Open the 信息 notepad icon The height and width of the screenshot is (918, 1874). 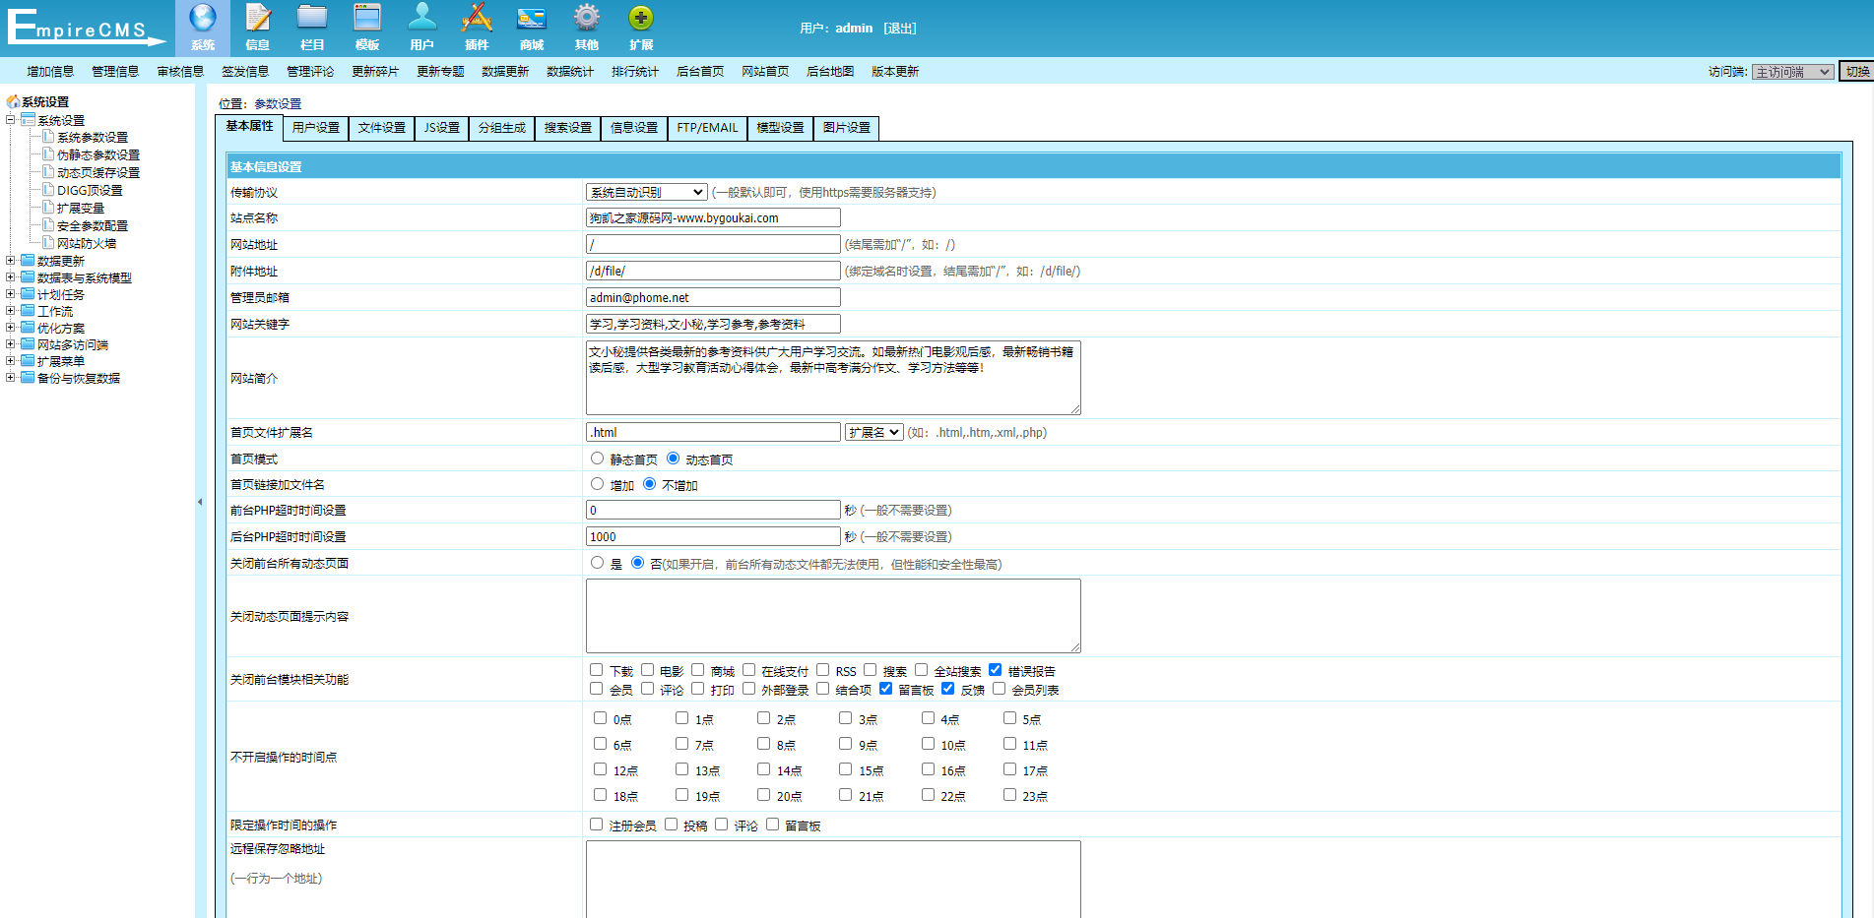click(x=258, y=19)
